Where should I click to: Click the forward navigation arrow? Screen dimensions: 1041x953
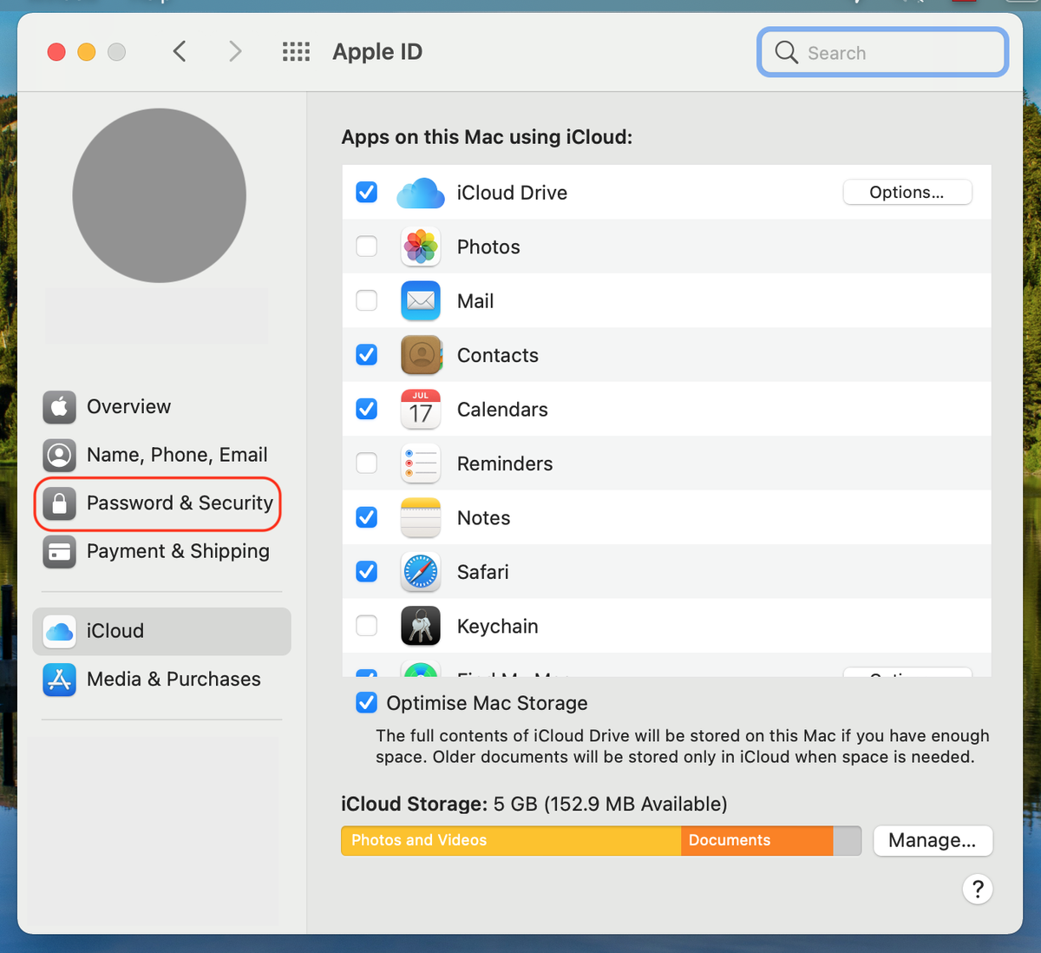tap(235, 51)
